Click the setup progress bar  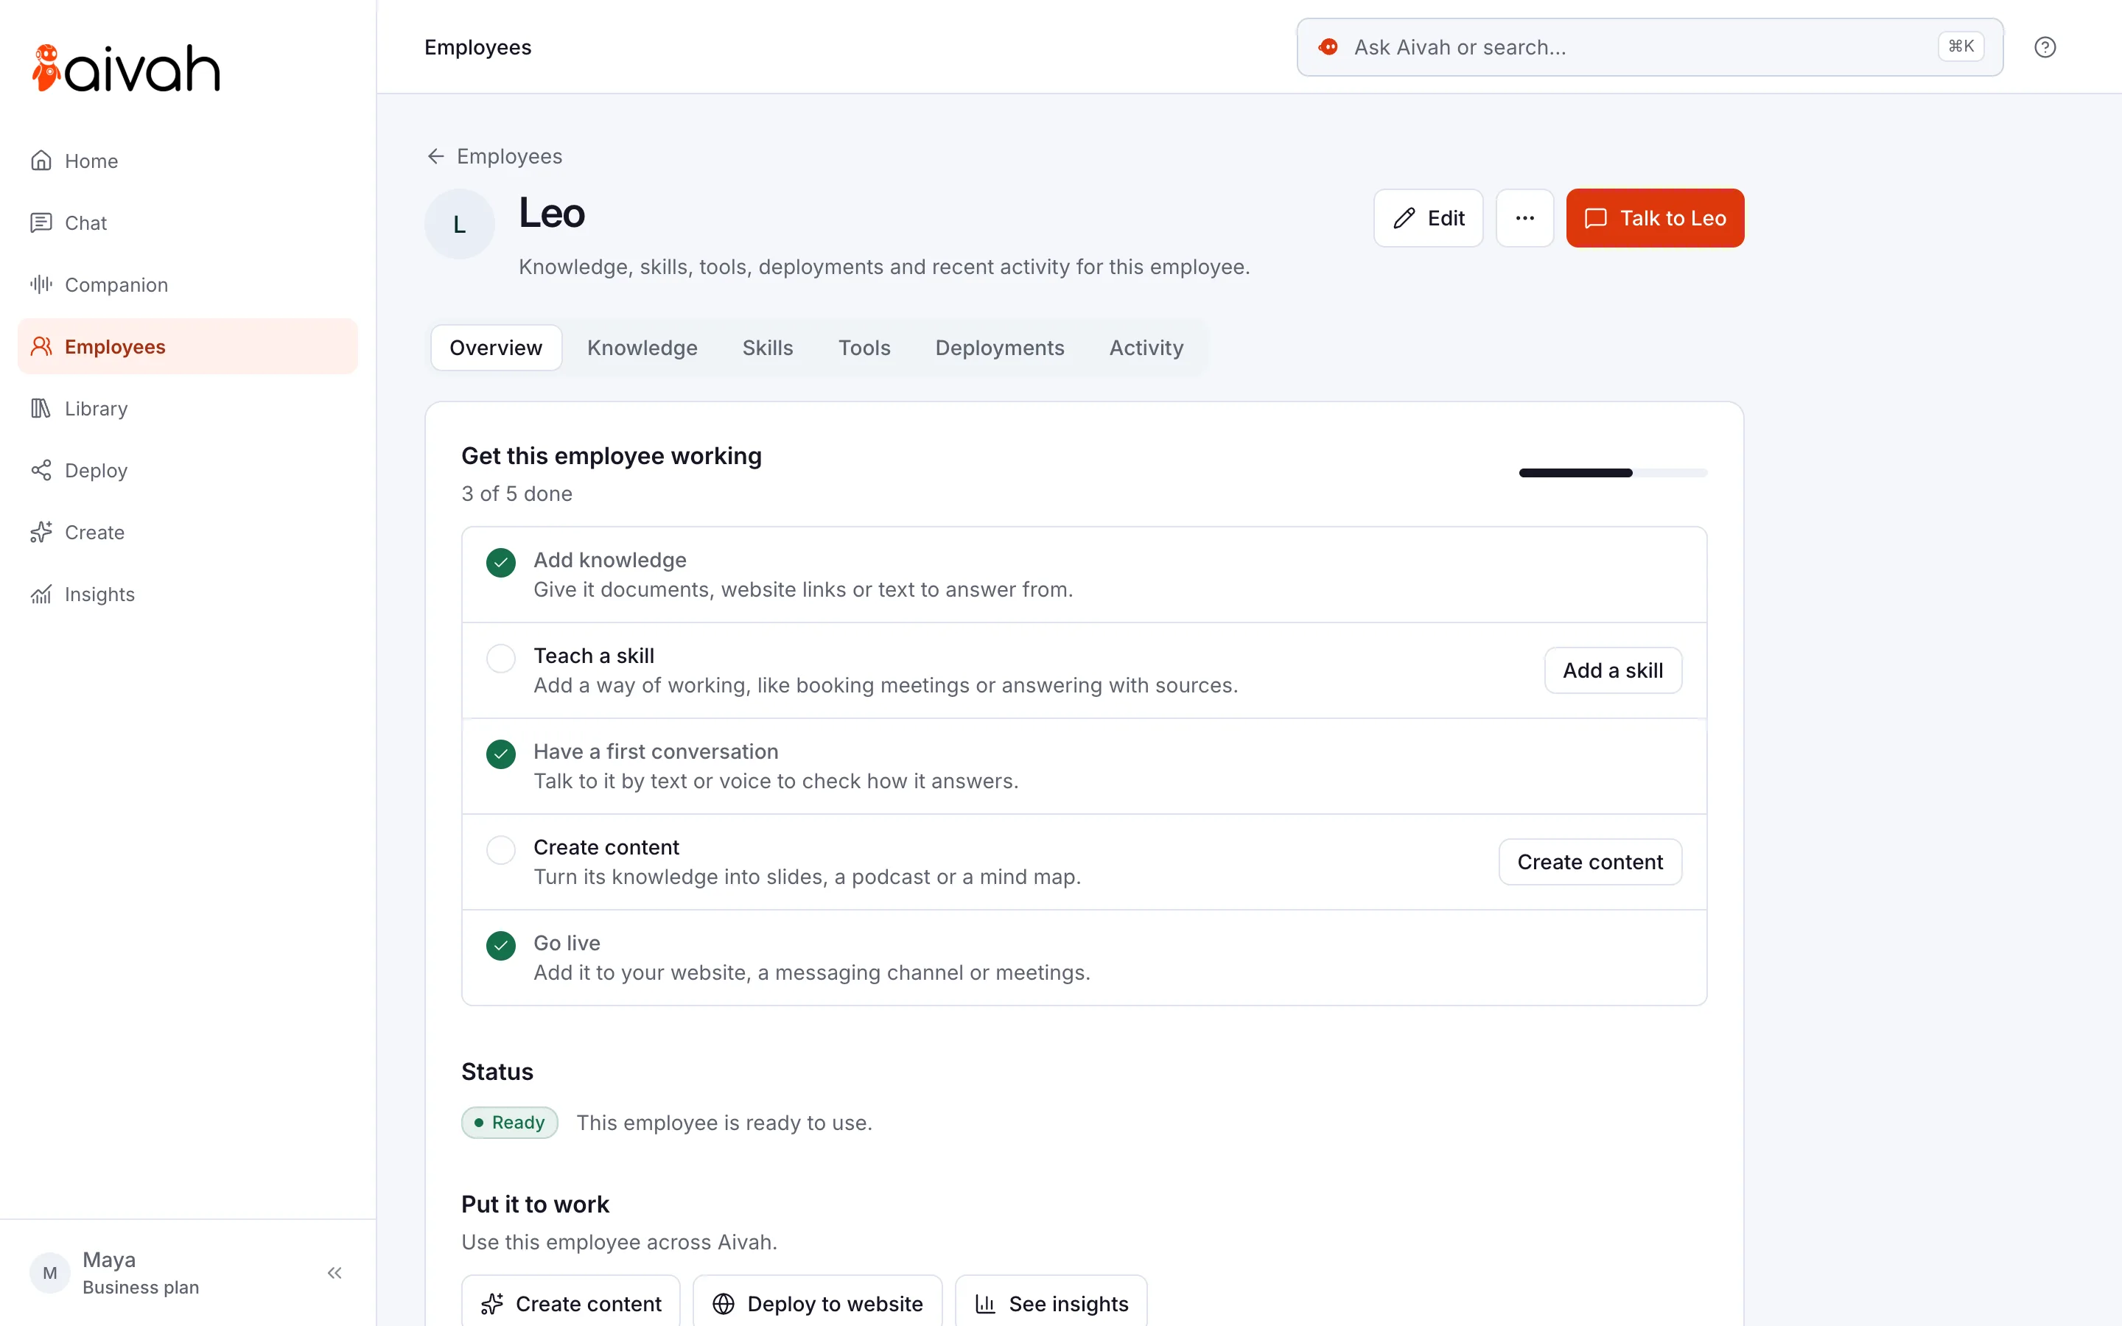click(x=1613, y=473)
